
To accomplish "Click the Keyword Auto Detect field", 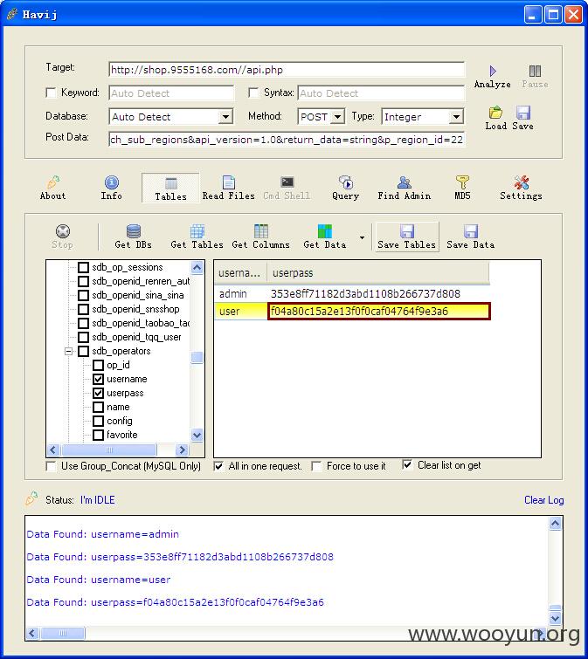I will (x=171, y=93).
